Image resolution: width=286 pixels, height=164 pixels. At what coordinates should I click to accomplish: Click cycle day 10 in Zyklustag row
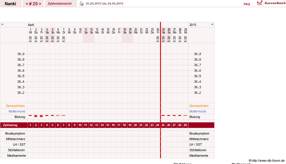coord(80,125)
